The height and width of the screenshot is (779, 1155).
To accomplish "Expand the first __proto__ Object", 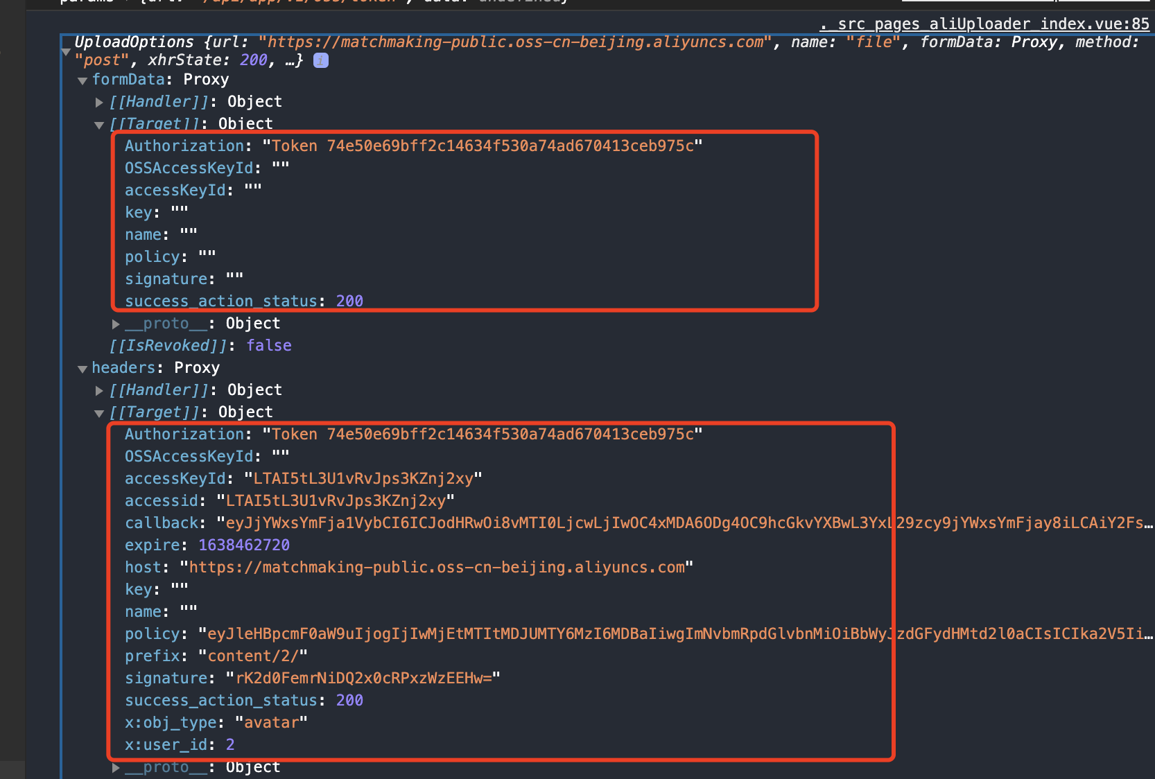I will (116, 324).
